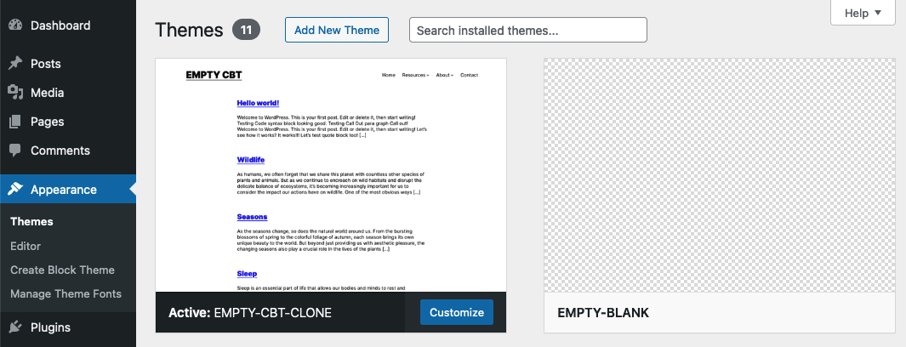
Task: Open About dropdown in theme preview
Action: tap(445, 75)
